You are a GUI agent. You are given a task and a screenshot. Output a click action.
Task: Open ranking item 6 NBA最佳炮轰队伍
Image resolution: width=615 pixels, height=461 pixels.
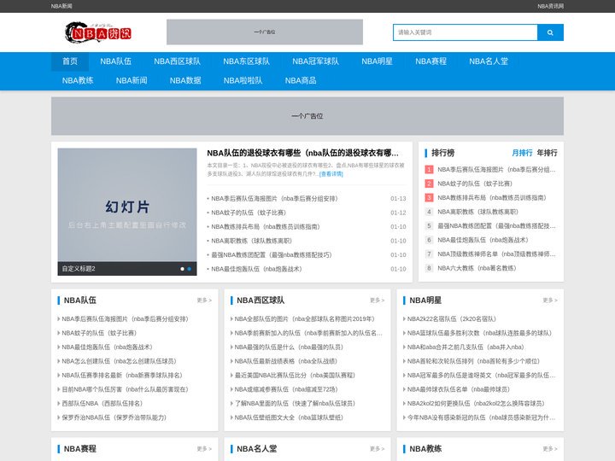click(x=483, y=240)
